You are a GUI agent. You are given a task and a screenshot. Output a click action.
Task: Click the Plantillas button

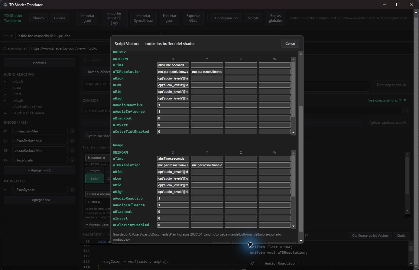(39, 63)
